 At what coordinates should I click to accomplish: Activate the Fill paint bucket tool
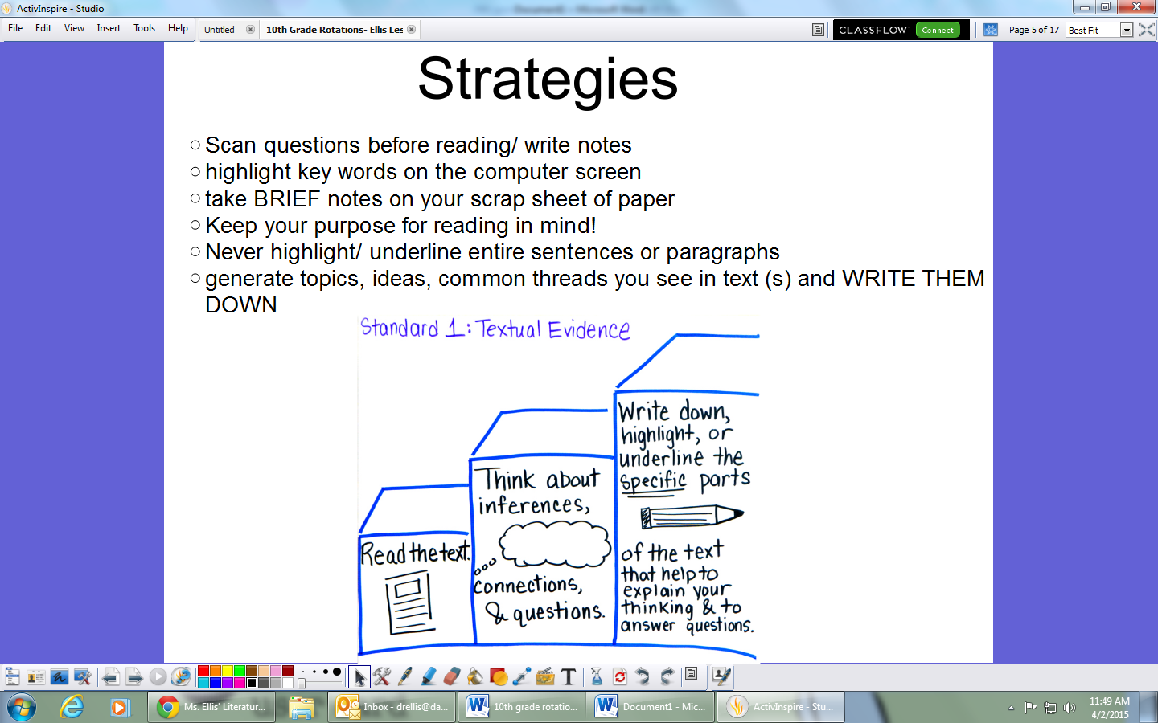point(475,676)
